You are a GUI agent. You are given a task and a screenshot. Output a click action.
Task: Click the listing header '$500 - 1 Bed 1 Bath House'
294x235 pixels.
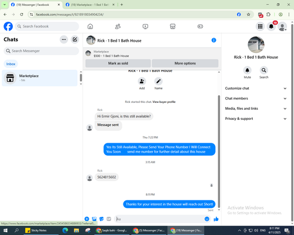pos(111,56)
